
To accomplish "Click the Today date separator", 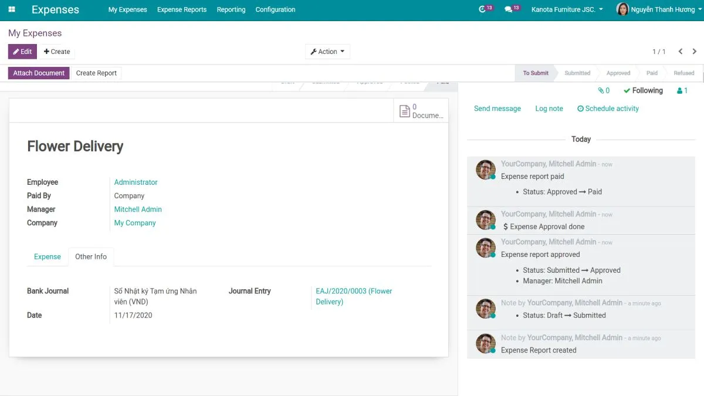I will pos(581,139).
